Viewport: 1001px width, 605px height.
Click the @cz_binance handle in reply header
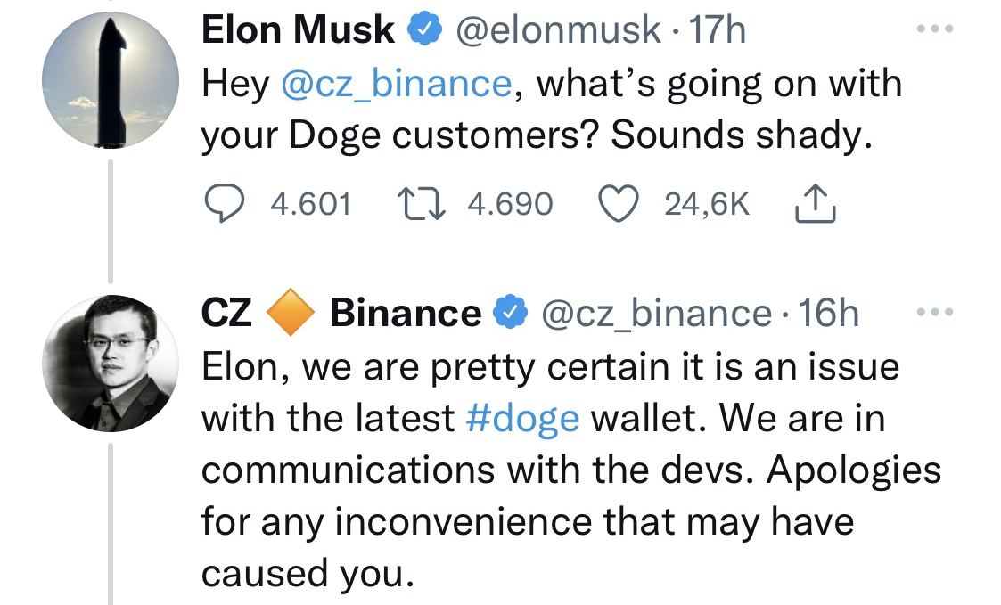tap(656, 314)
